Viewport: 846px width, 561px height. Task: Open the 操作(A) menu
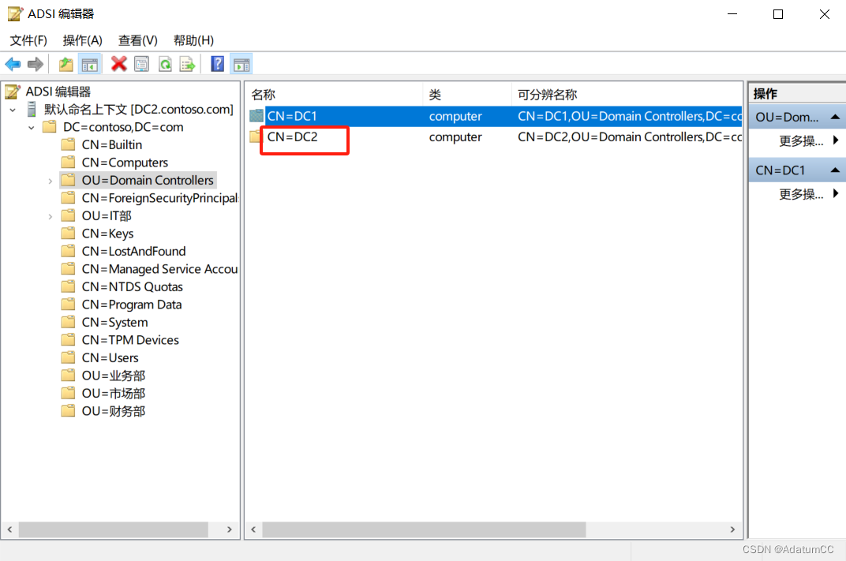pyautogui.click(x=83, y=40)
